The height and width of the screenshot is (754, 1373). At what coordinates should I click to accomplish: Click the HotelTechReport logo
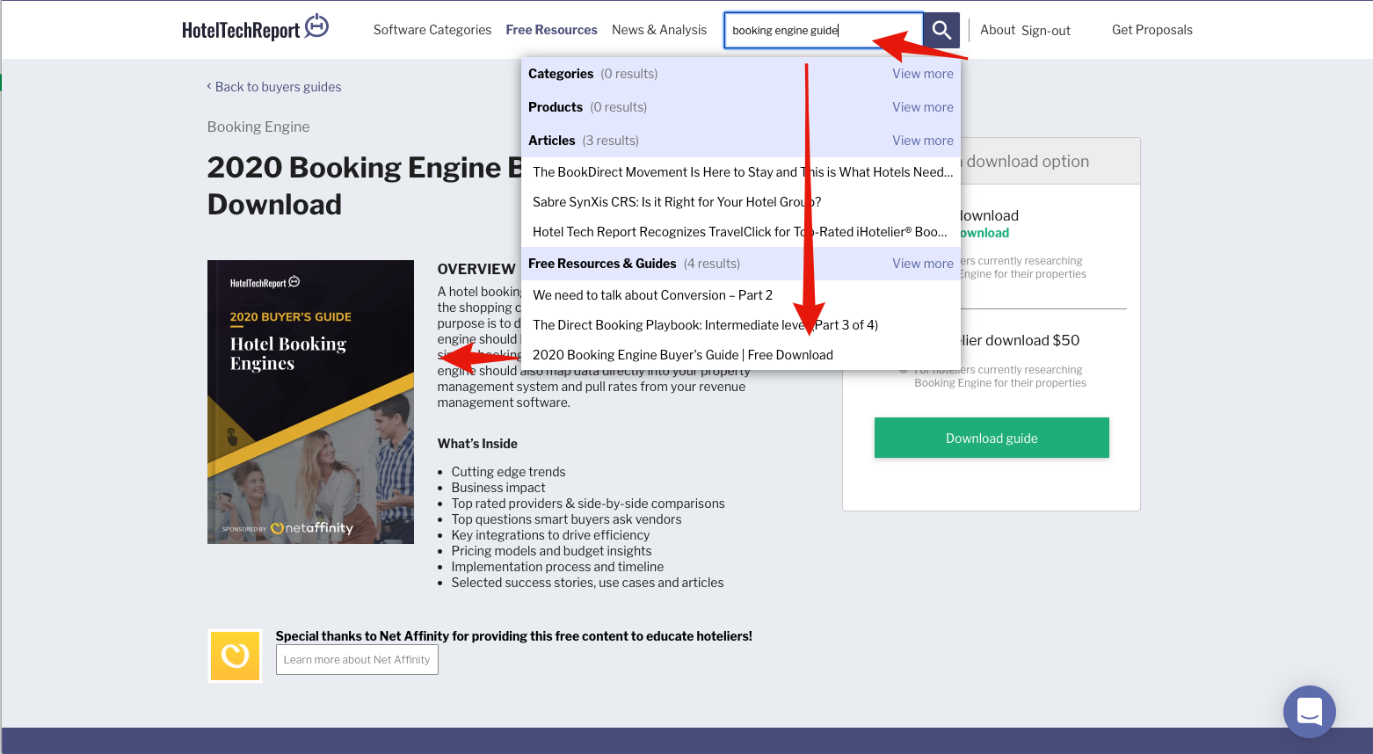[x=255, y=28]
